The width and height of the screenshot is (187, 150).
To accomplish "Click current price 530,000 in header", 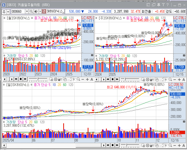I will tap(75, 12).
